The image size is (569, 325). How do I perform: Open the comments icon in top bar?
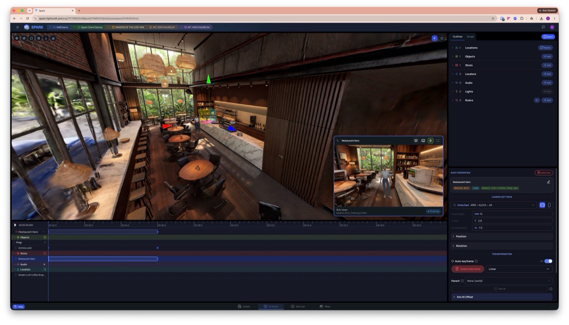point(543,27)
